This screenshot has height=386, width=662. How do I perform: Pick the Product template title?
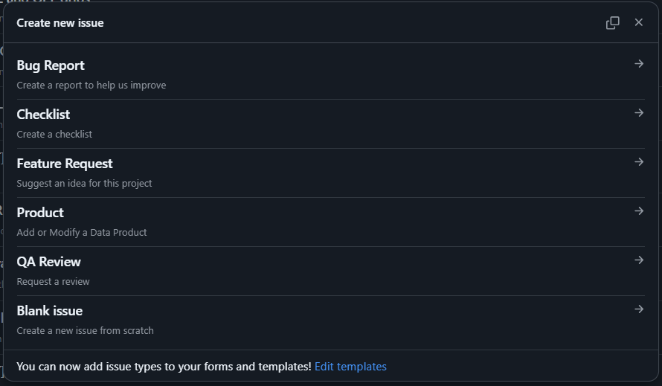[x=40, y=213]
